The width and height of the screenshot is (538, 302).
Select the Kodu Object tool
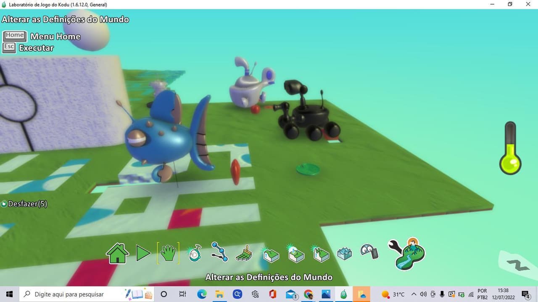195,253
